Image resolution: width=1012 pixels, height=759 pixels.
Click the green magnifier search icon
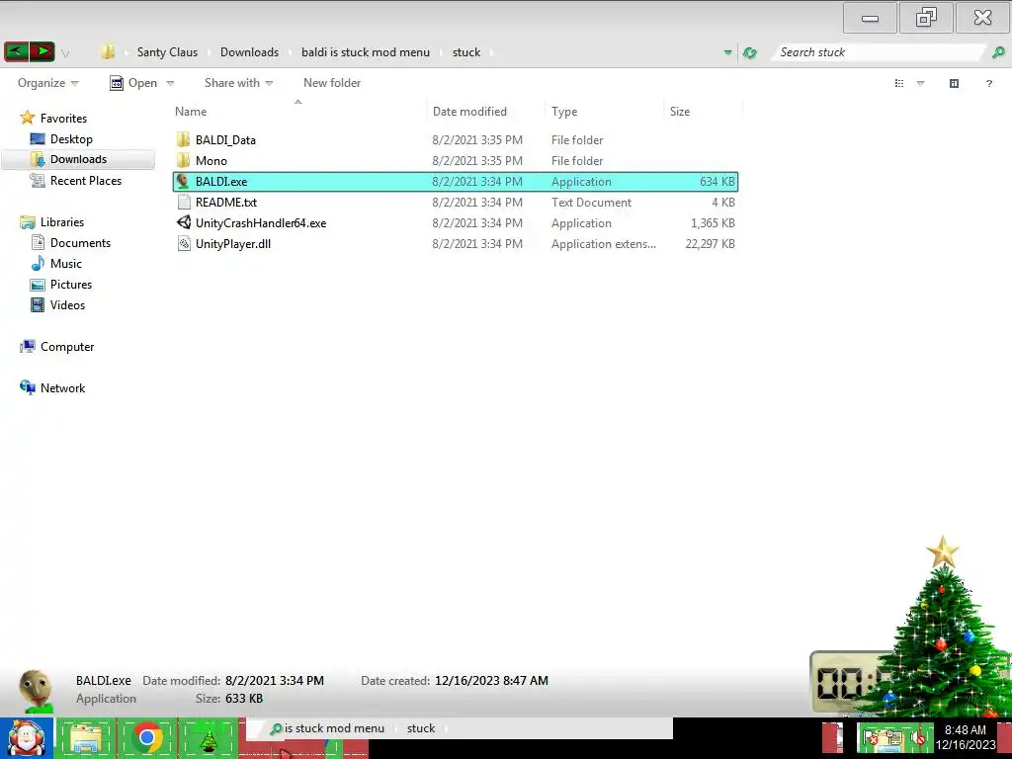[998, 52]
